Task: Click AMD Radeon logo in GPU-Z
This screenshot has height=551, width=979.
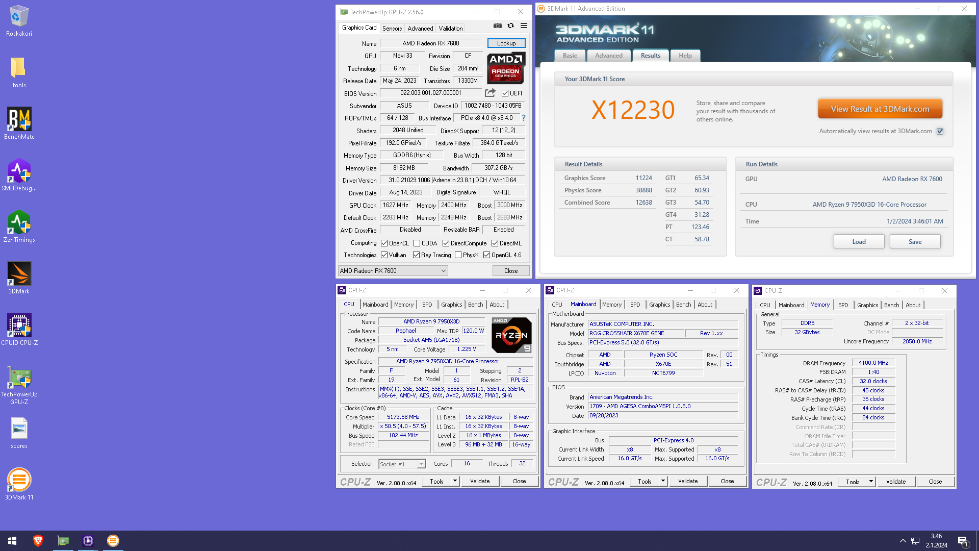Action: click(x=505, y=68)
